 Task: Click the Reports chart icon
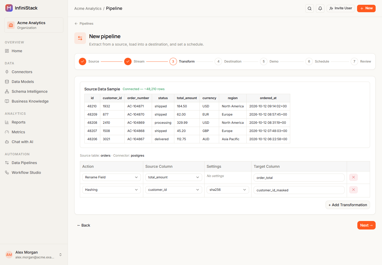coord(7,122)
